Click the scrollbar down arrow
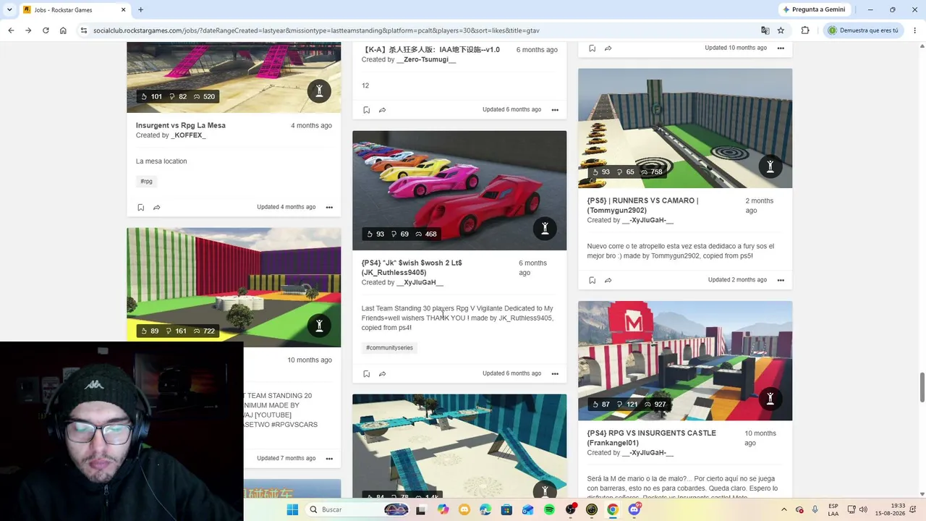 click(922, 494)
